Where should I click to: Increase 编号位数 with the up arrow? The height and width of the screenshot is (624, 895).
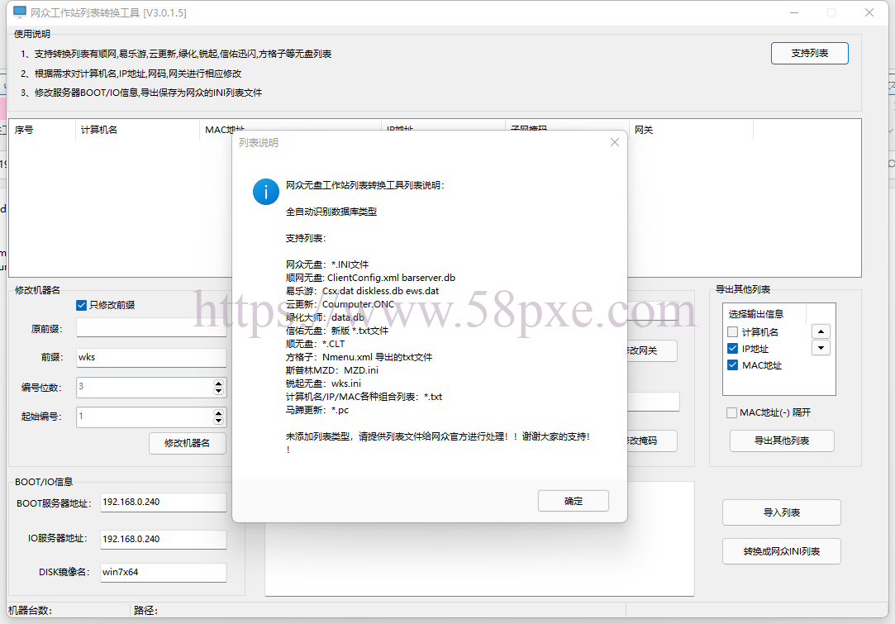tap(218, 383)
